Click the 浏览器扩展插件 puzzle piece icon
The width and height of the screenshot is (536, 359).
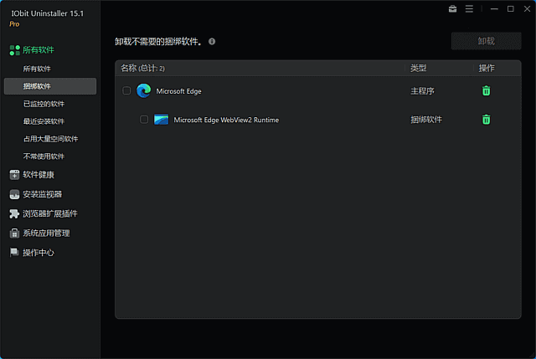click(14, 213)
